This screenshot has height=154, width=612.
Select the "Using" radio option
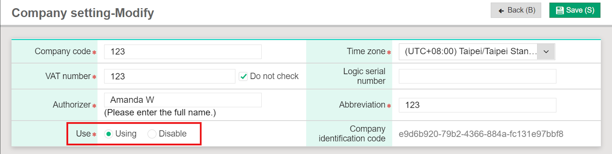coord(109,134)
